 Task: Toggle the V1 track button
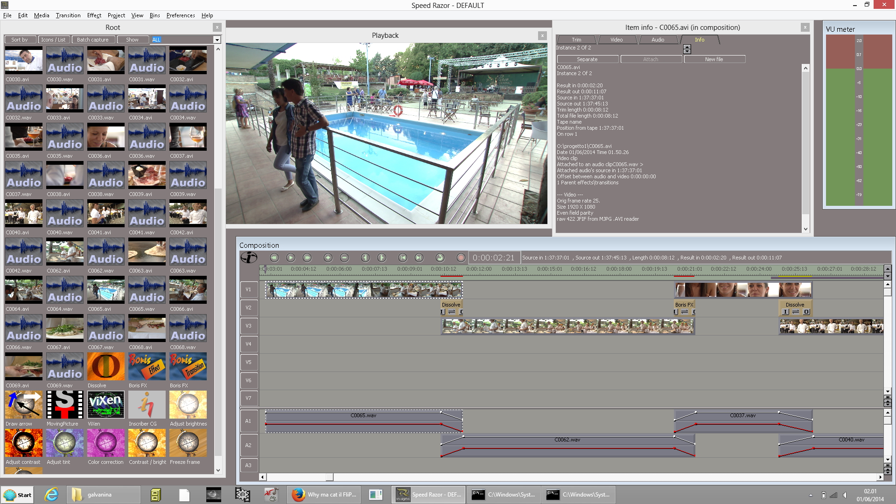pyautogui.click(x=249, y=289)
